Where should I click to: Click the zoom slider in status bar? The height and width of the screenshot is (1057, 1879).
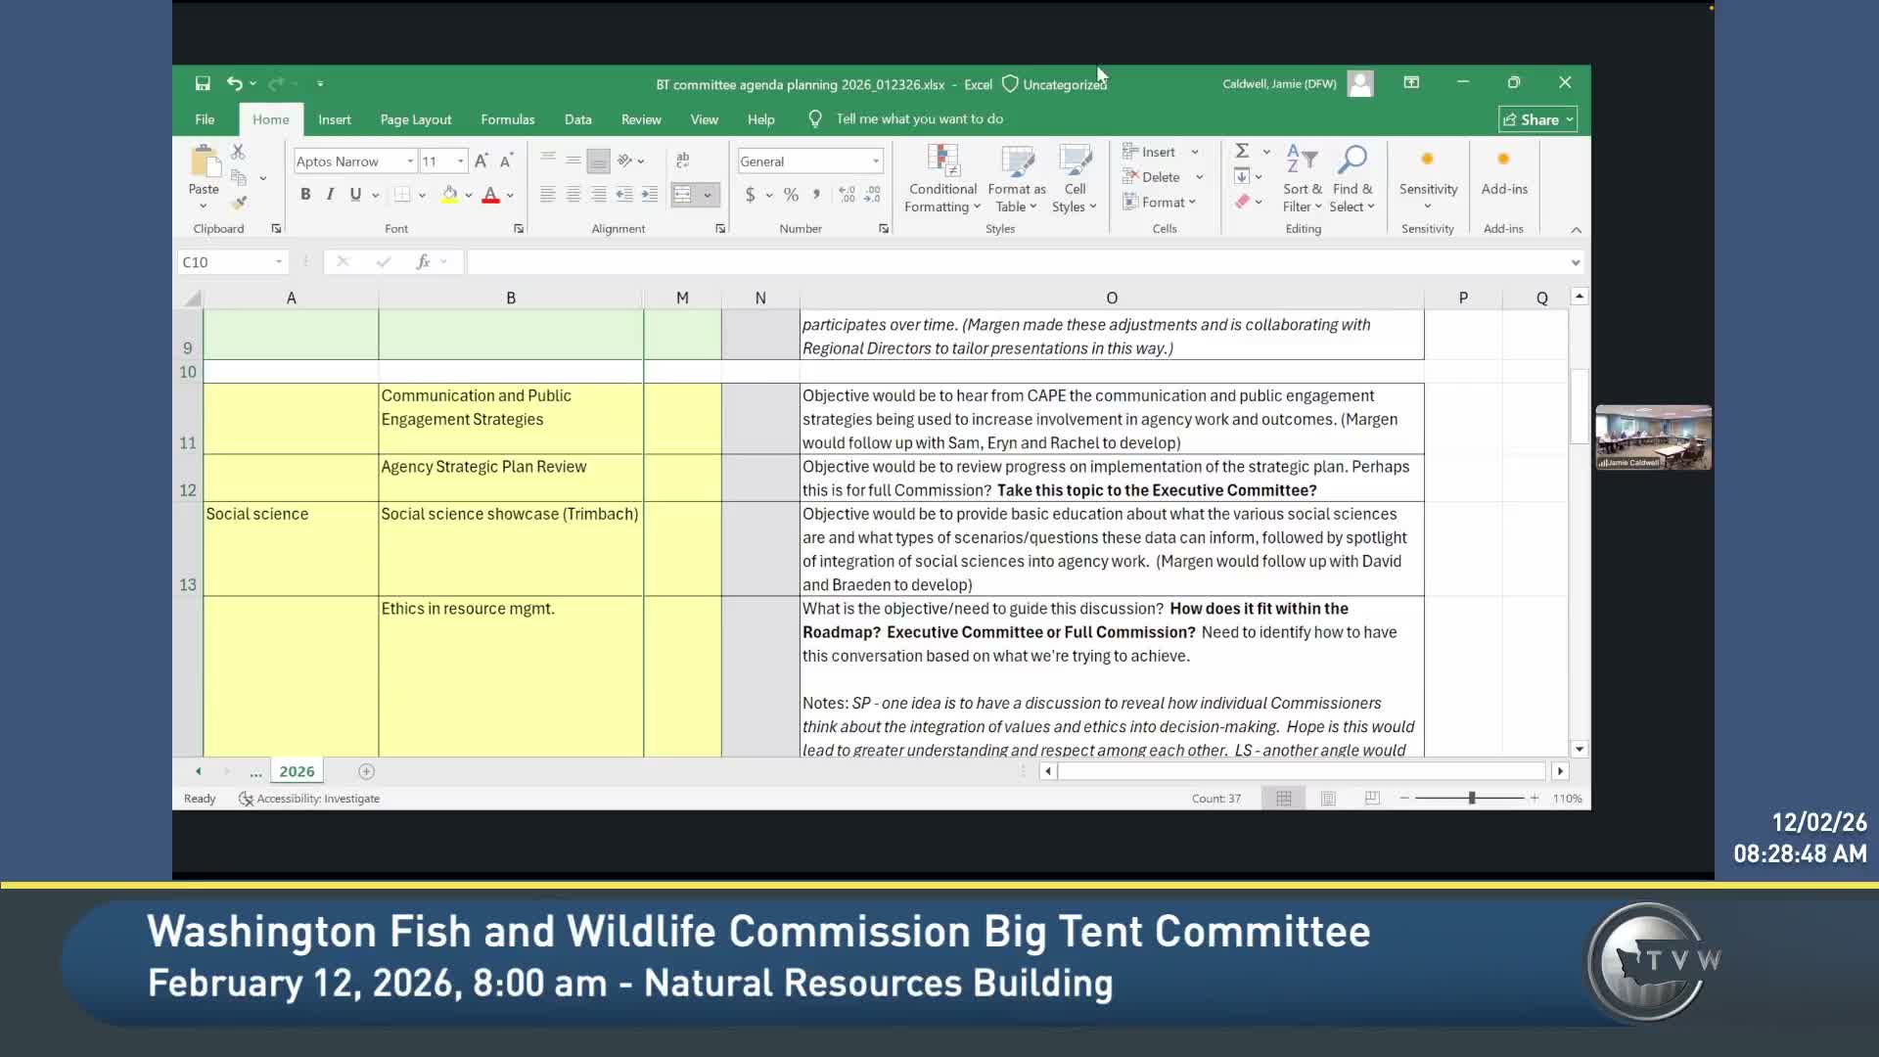point(1471,799)
